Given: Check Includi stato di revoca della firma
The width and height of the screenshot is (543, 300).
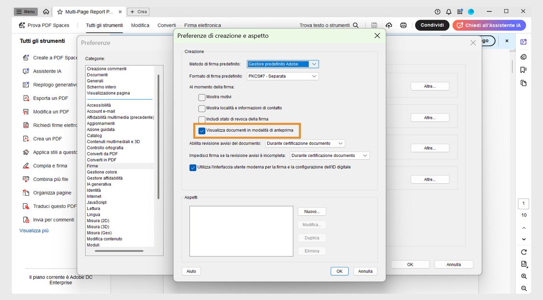Looking at the screenshot, I should pyautogui.click(x=202, y=119).
